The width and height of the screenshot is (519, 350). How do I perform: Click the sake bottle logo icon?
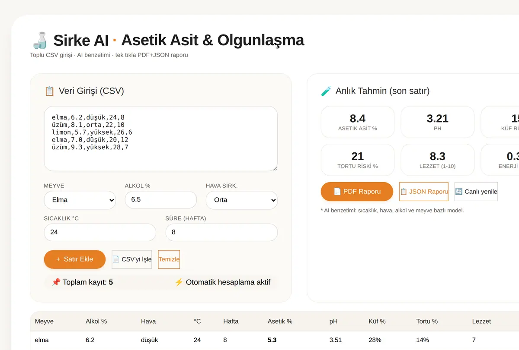pos(40,40)
